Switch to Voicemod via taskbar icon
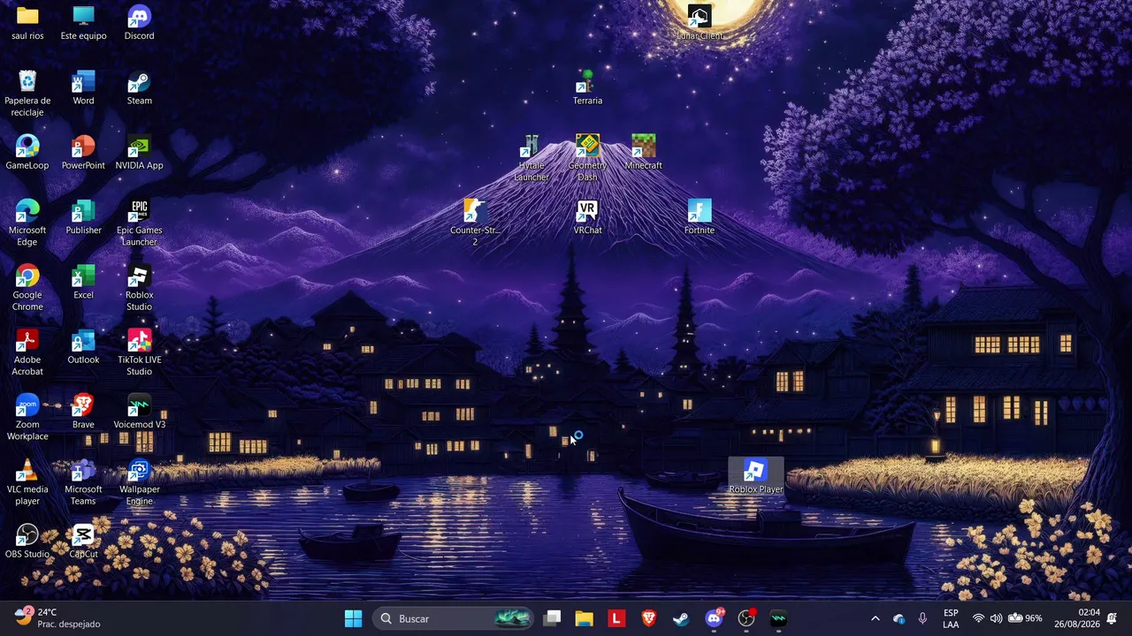The height and width of the screenshot is (636, 1132). point(778,618)
